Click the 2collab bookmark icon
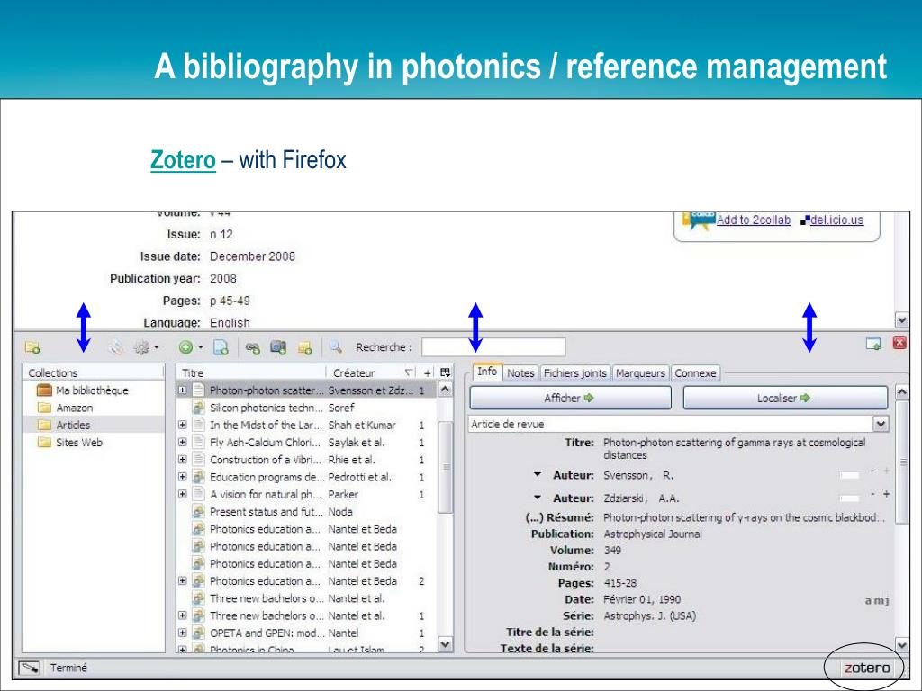 (x=698, y=220)
